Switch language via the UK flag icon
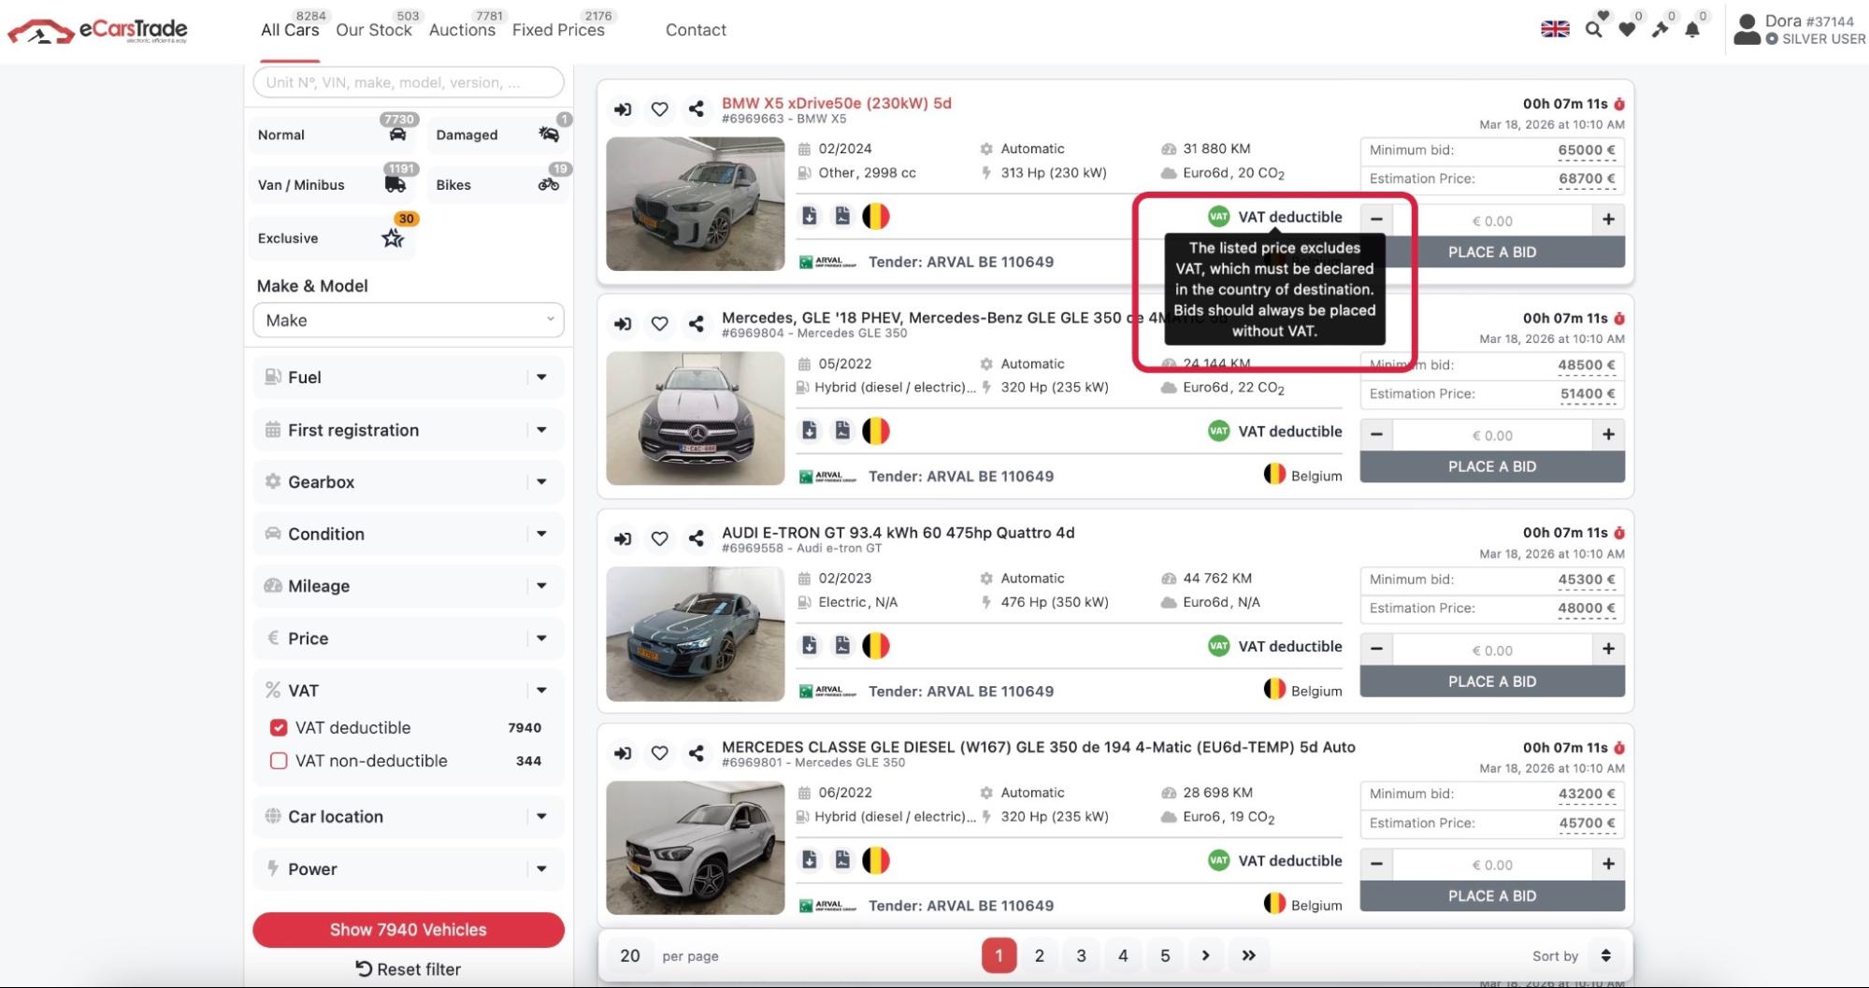 coord(1555,30)
